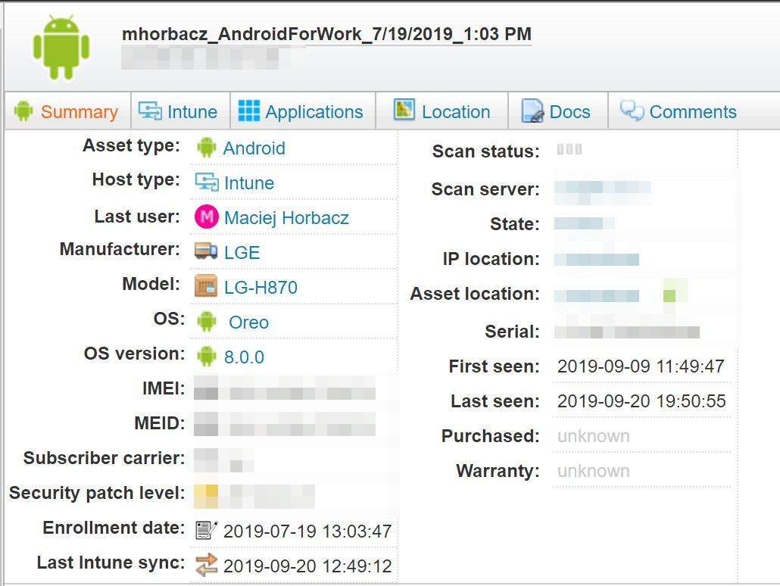Switch to the Location tab
The image size is (780, 586).
(441, 111)
